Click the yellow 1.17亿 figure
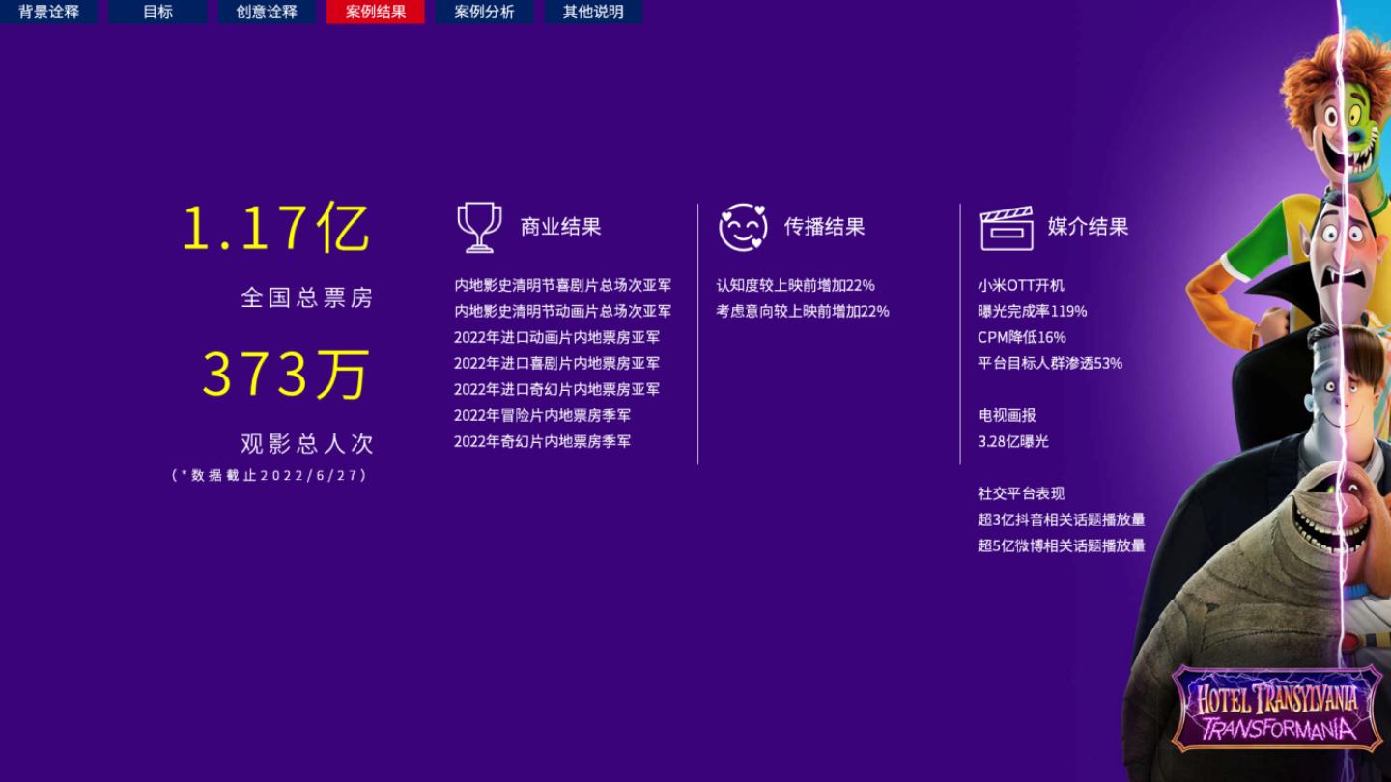 276,228
